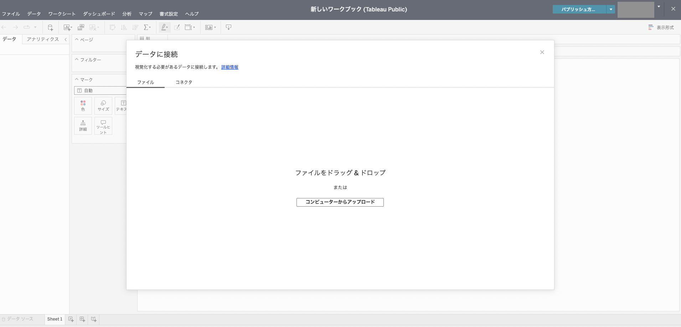Collapse the フィルター shelf
Screen dimensions: 681x327
76,59
